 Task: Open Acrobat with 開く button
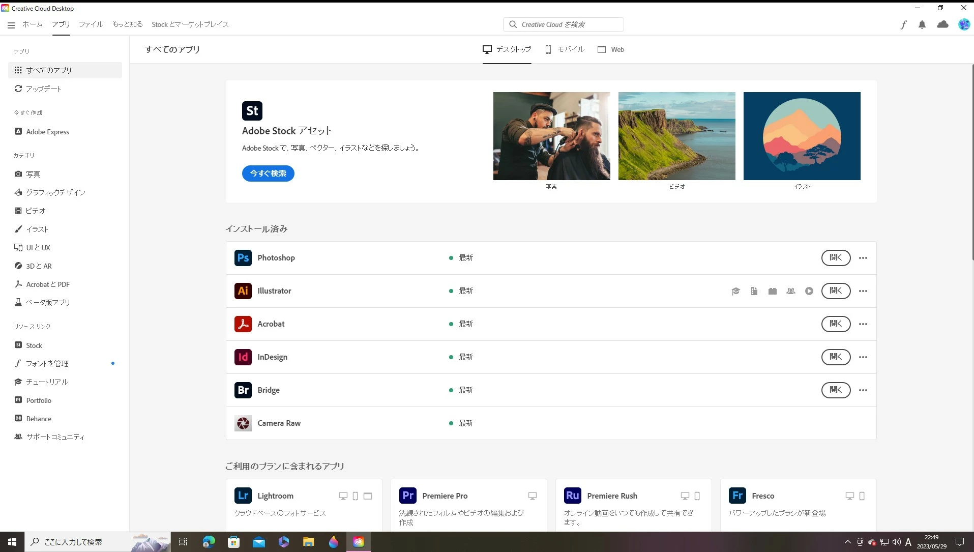(x=836, y=324)
